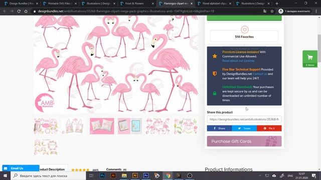Switch to Chrome on the taskbar
The image size is (321, 180).
(168, 175)
